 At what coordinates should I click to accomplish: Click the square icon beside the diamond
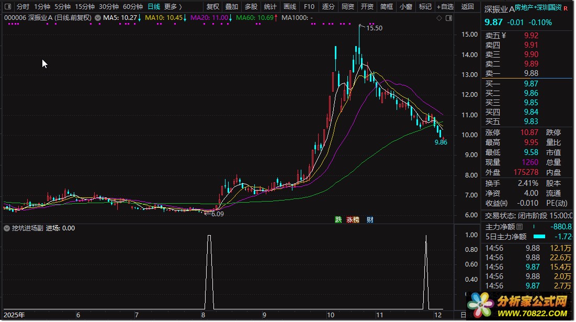448,18
